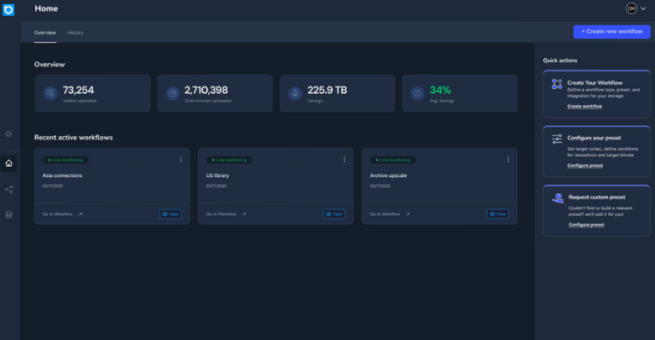Screen dimensions: 655x340
Task: Open three-dot menu on Archive upscale card
Action: pyautogui.click(x=508, y=160)
